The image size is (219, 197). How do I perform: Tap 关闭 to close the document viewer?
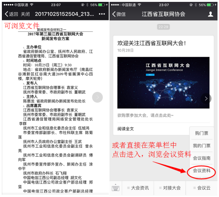[25, 14]
